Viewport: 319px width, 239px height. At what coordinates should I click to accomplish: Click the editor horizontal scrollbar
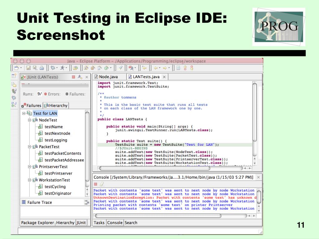[x=175, y=168]
